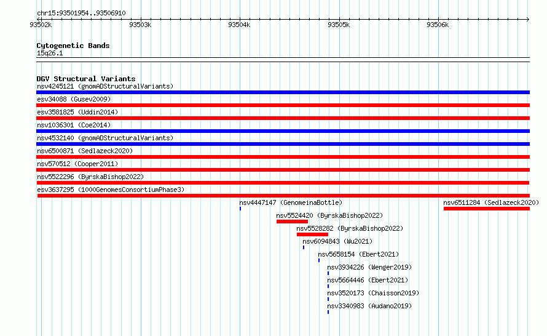Click the red bar under nsv6511284
Viewport: 547px width, 336px height.
tap(487, 209)
